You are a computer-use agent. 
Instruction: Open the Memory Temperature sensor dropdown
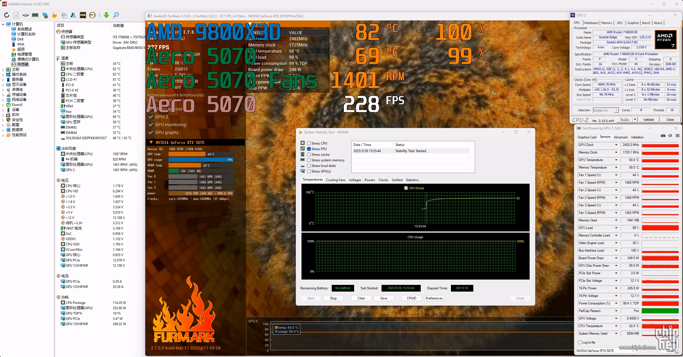click(616, 167)
